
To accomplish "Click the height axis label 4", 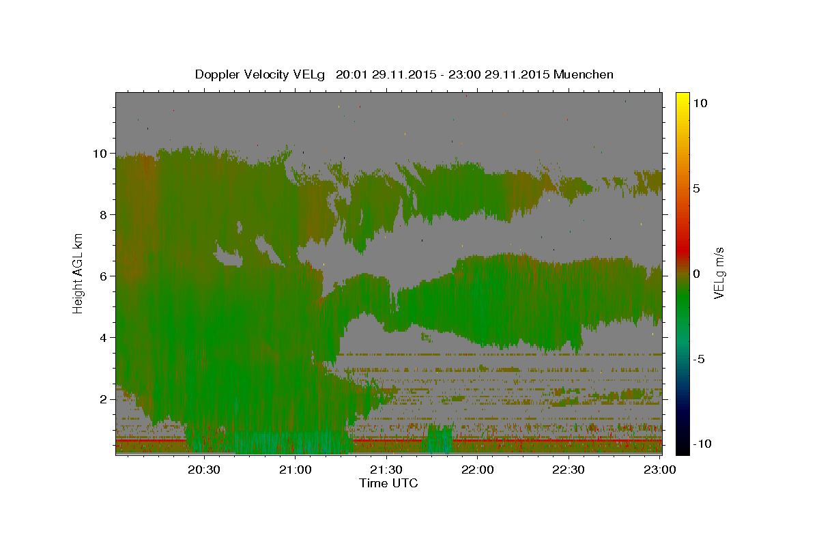I will coord(104,338).
